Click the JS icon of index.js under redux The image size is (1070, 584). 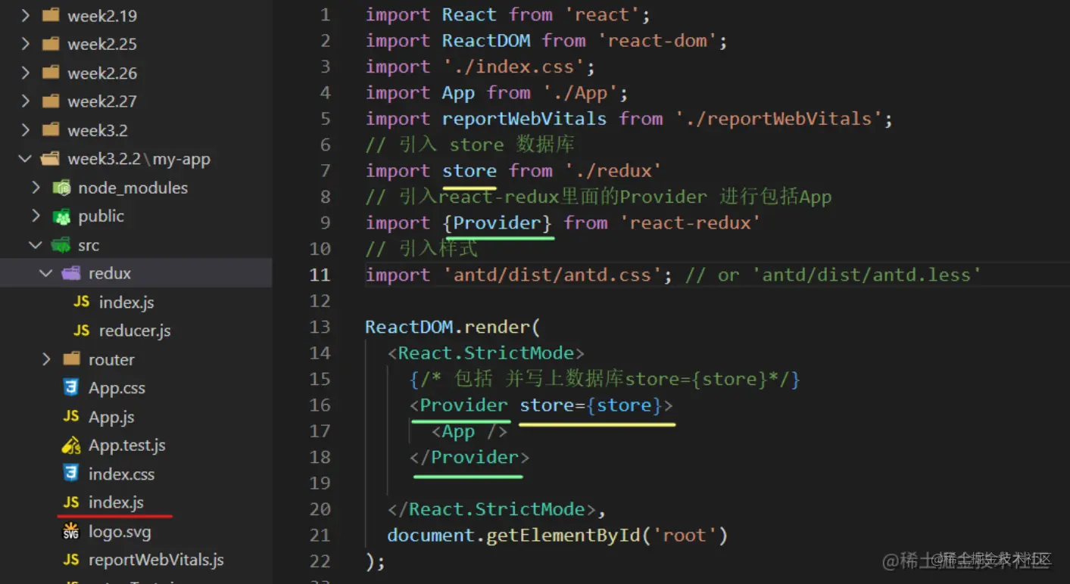point(82,302)
